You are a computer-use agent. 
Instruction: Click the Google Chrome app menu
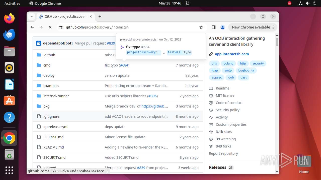(45, 3)
